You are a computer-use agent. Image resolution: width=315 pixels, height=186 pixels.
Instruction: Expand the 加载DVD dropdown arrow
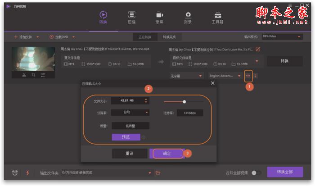(x=73, y=37)
